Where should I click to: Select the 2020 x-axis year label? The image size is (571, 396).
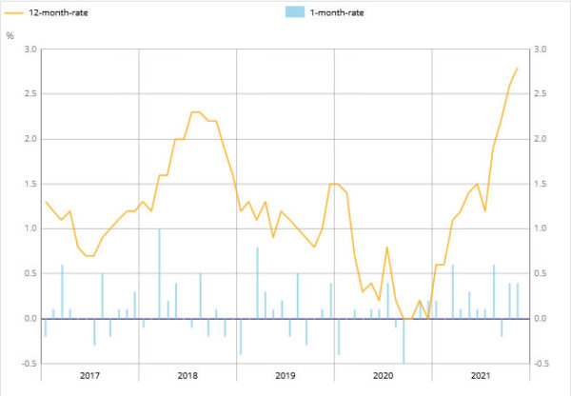click(384, 376)
